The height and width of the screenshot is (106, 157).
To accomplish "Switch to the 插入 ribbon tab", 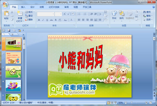I will 23,7.
